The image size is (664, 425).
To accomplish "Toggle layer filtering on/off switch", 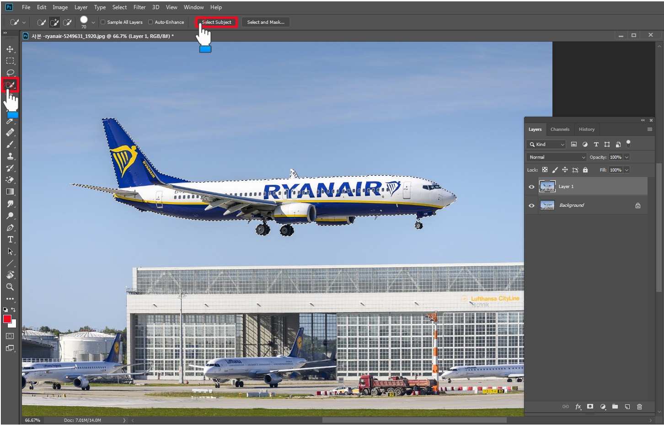I will coord(628,144).
